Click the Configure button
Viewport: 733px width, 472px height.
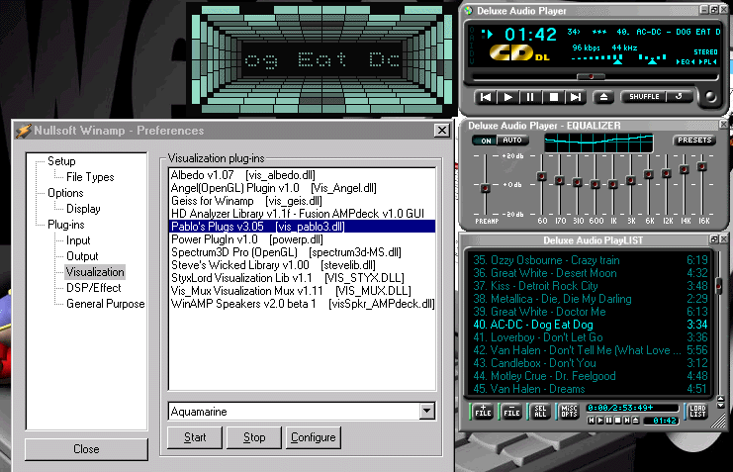coord(313,437)
